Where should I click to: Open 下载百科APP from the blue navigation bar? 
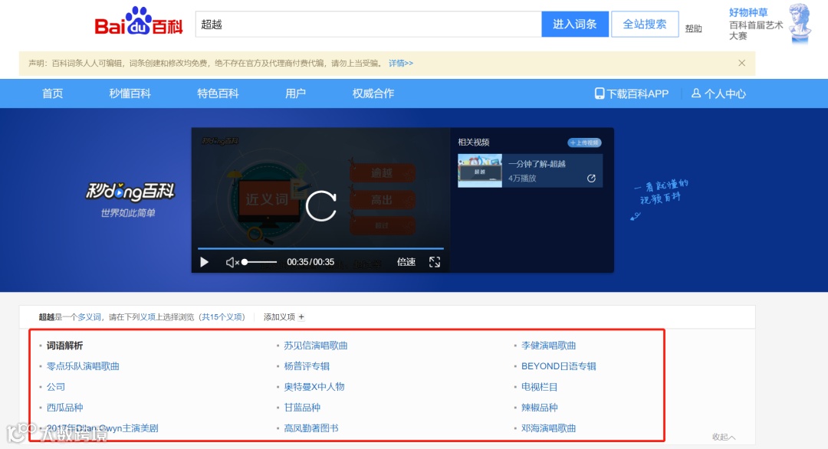click(630, 93)
